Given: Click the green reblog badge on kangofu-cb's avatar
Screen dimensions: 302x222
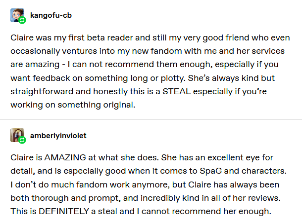Looking at the screenshot, I should (x=22, y=20).
